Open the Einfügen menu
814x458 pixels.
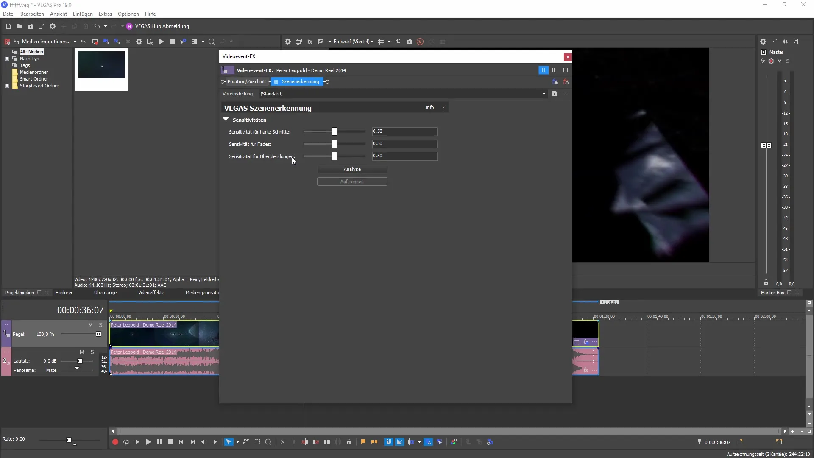tap(83, 14)
